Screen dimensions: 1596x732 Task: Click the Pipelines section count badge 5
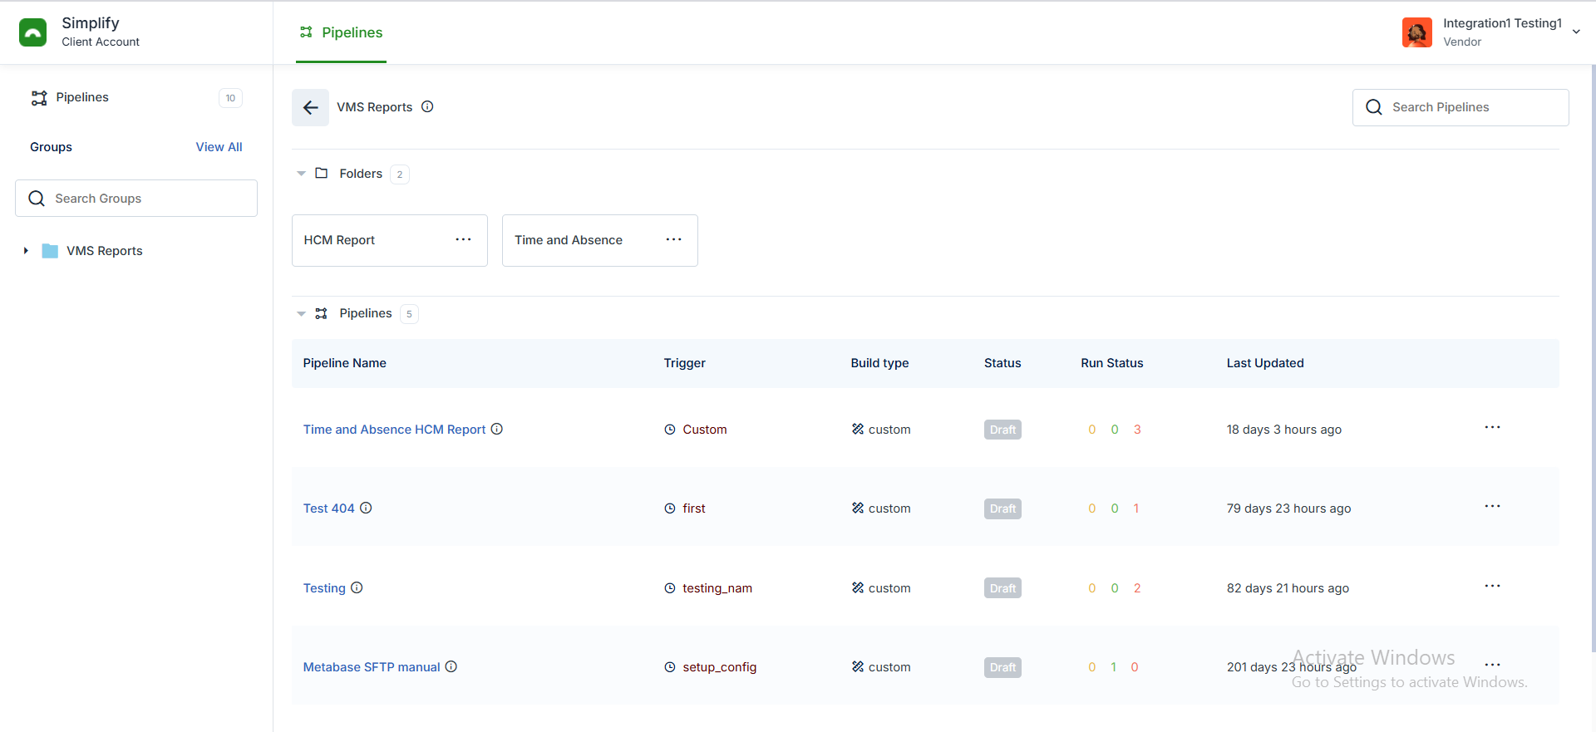coord(409,314)
